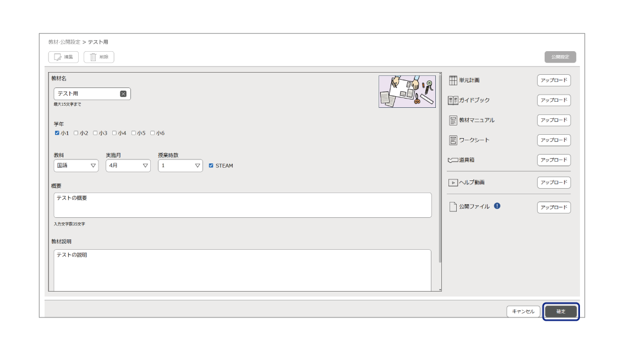The image size is (624, 351).
Task: Click the 教材マニュアル document icon
Action: [x=453, y=120]
